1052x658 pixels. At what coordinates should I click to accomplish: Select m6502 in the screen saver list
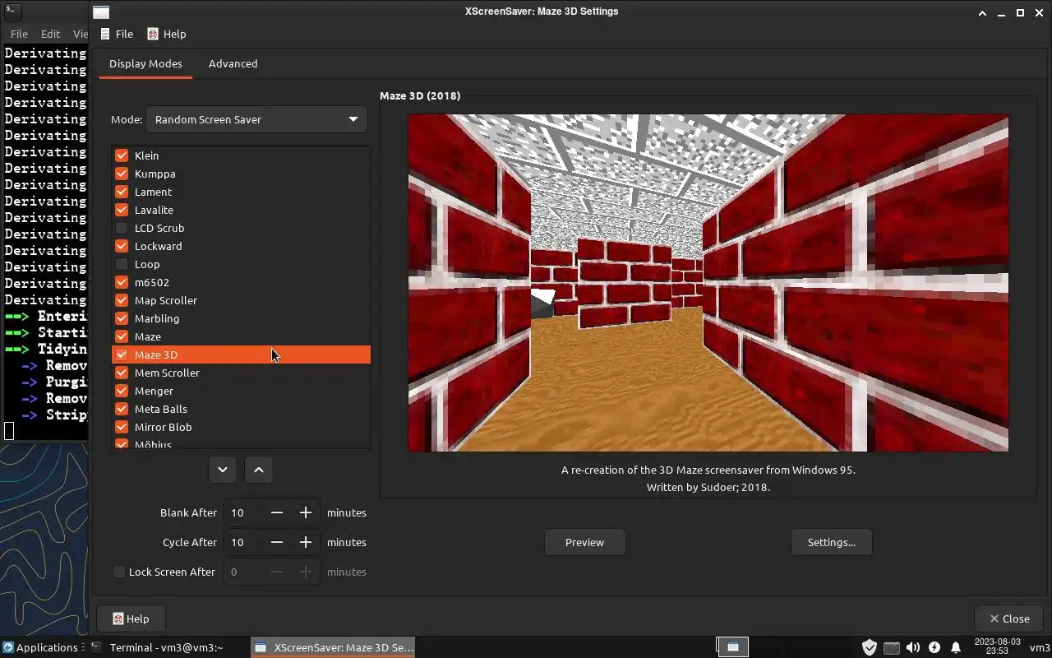[x=241, y=282]
